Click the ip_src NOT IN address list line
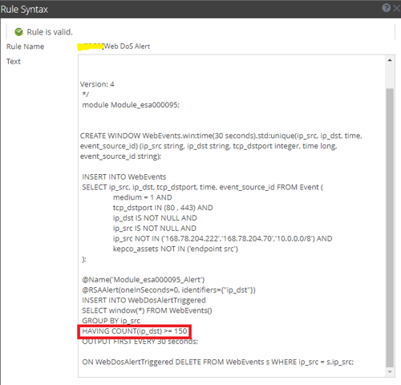The width and height of the screenshot is (401, 385). point(222,238)
